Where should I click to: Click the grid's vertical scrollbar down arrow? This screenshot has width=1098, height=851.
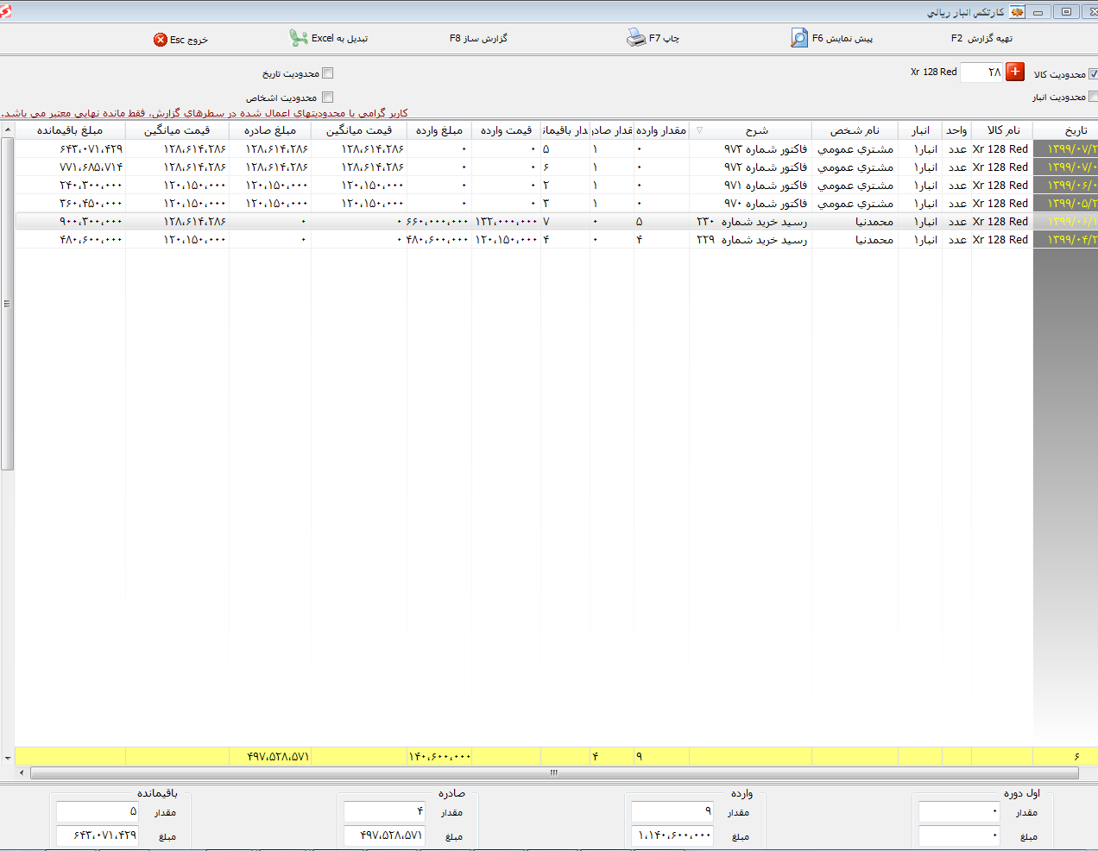(8, 758)
